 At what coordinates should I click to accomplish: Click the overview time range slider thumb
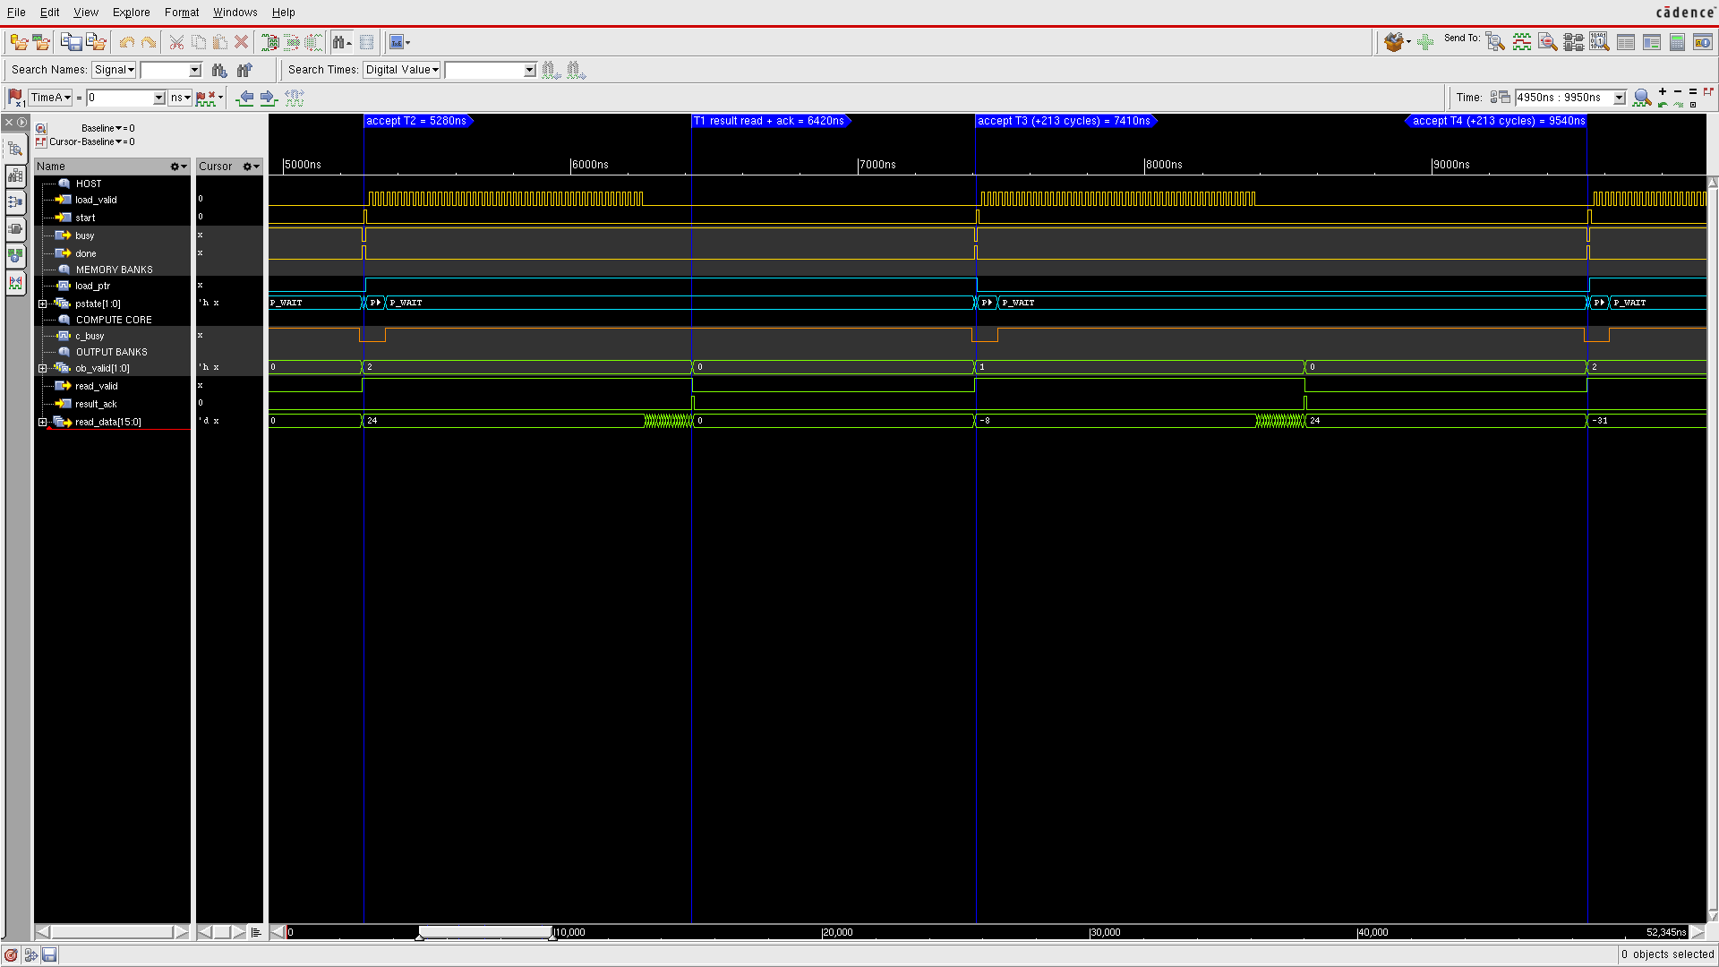(x=486, y=932)
